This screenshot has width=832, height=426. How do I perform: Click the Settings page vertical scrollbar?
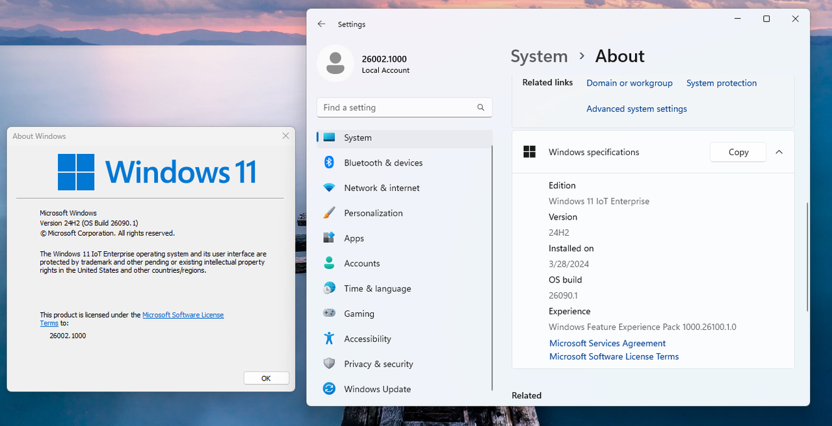807,257
